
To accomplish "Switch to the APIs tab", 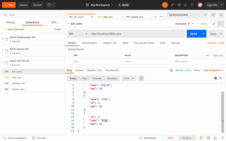I will tap(54, 22).
